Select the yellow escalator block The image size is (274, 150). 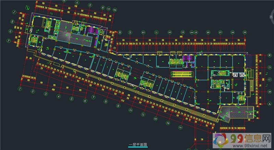pos(182,73)
